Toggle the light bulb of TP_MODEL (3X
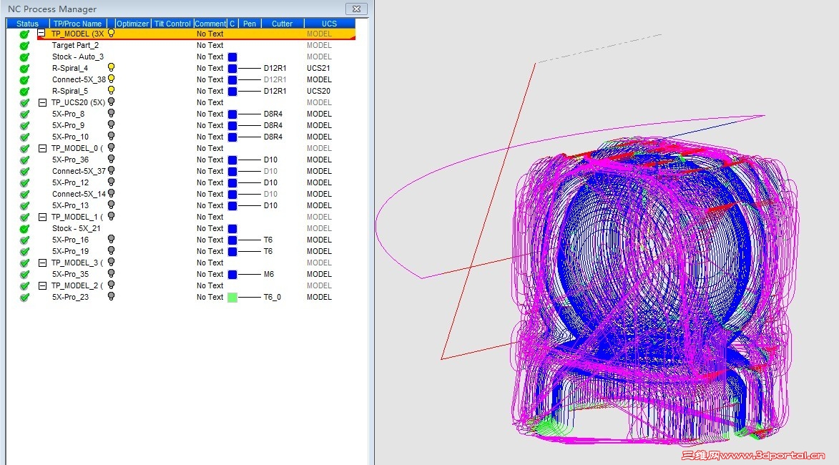Viewport: 839px width, 465px height. click(112, 33)
